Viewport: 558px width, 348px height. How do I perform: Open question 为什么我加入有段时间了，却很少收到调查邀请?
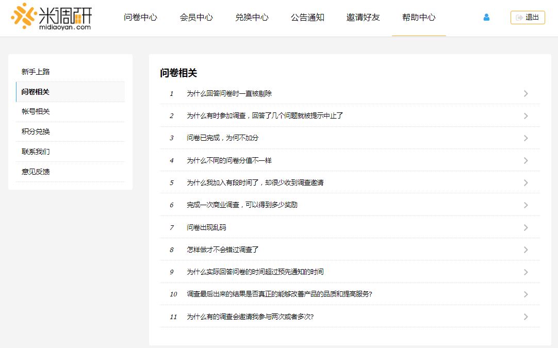pyautogui.click(x=255, y=183)
